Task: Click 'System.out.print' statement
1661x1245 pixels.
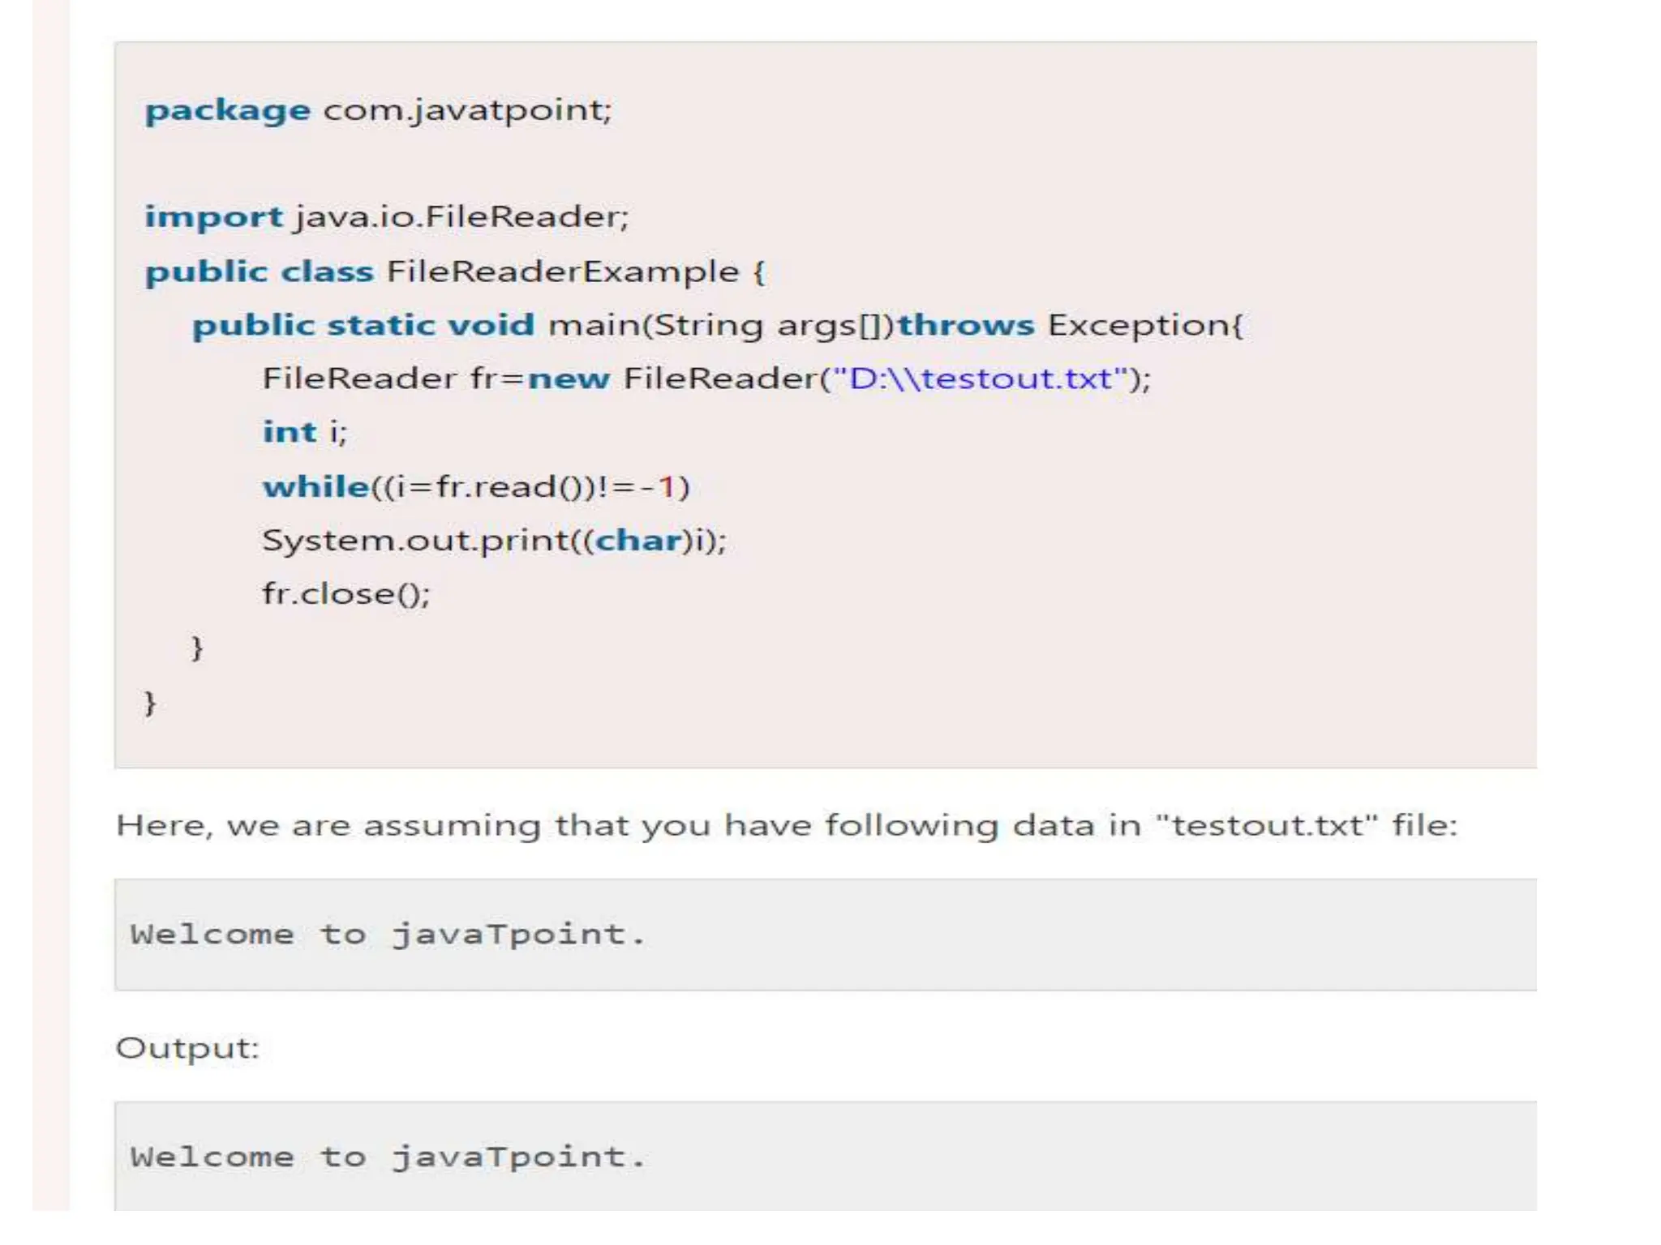Action: coord(414,541)
